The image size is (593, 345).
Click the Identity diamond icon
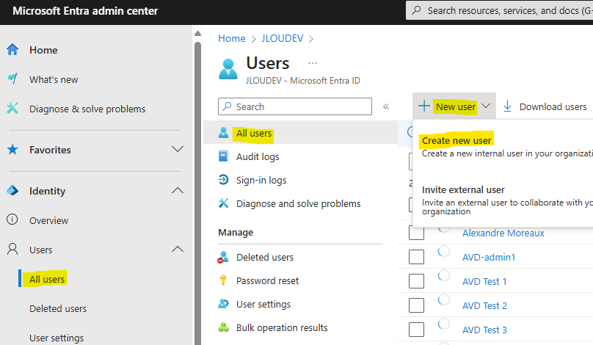(12, 190)
